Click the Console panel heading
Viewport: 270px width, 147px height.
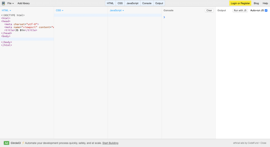(x=168, y=10)
